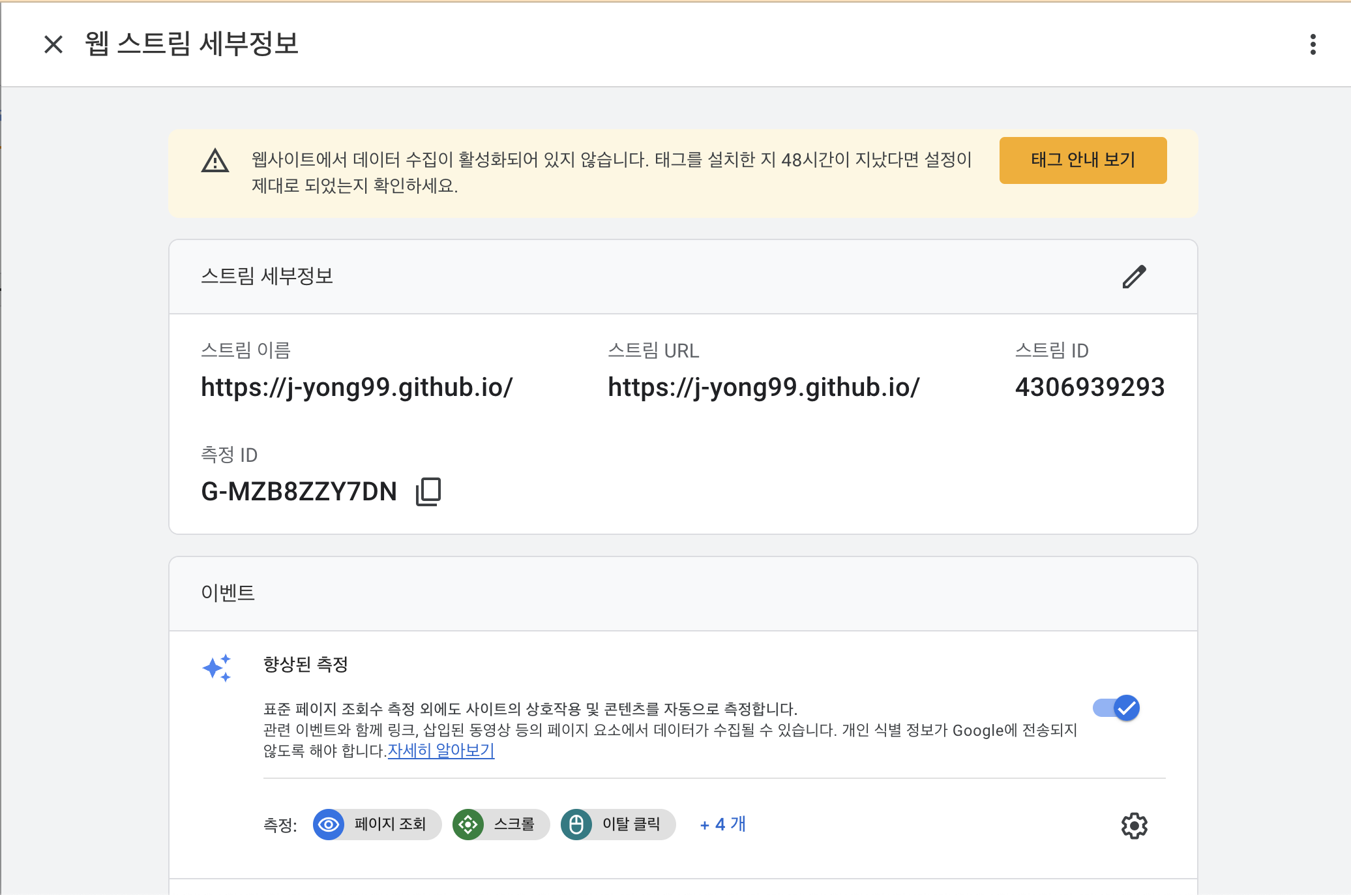Screen dimensions: 1351x895
Task: Click the stream name value
Action: coord(357,387)
